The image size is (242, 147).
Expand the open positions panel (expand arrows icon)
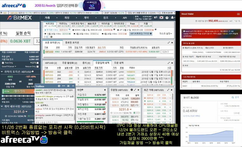[169, 43]
